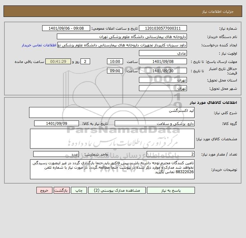This screenshot has height=238, width=246.
Task: Click the ایجاد کننده درخواست label
Action: 219,45
